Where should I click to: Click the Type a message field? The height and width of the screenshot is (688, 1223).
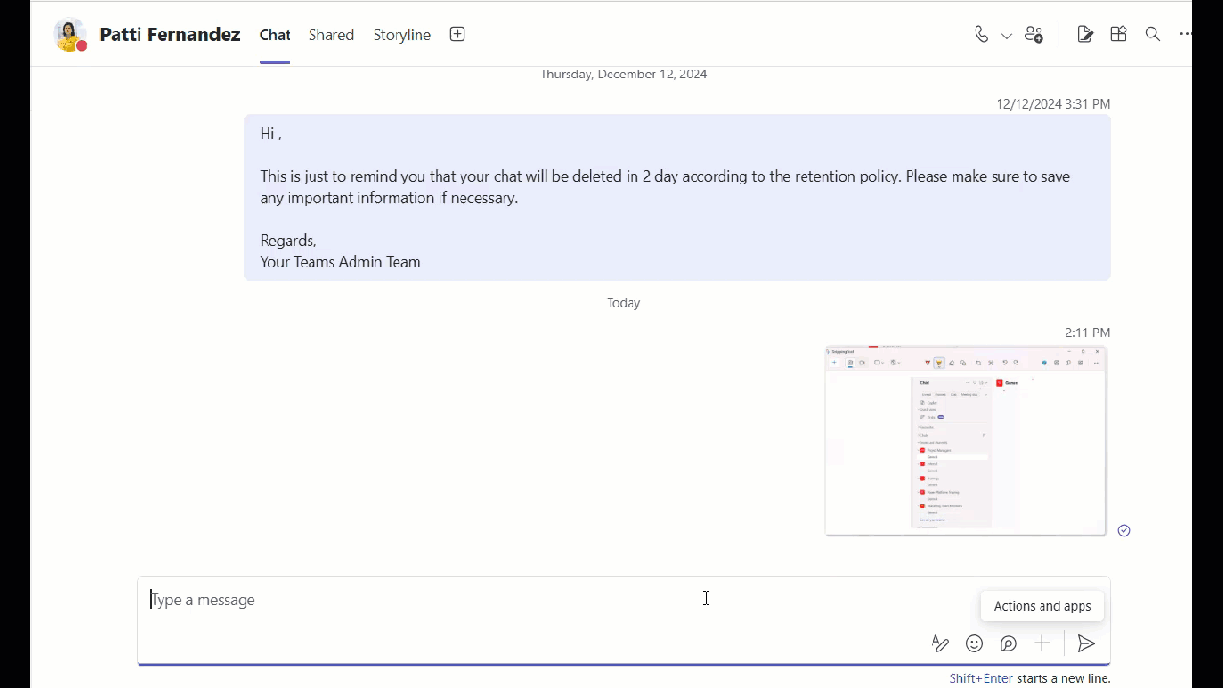382,599
